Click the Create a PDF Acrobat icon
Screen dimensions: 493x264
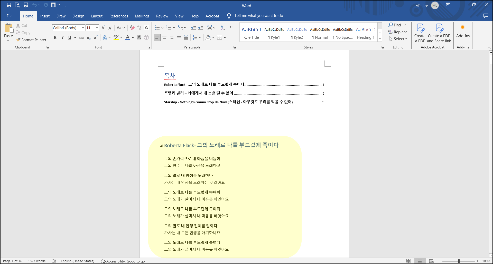[x=420, y=33]
